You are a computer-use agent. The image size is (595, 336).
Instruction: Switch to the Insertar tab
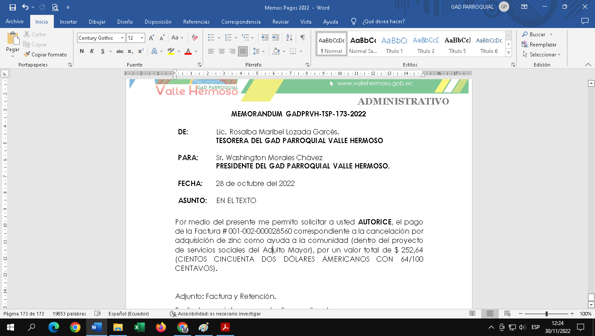(x=68, y=21)
